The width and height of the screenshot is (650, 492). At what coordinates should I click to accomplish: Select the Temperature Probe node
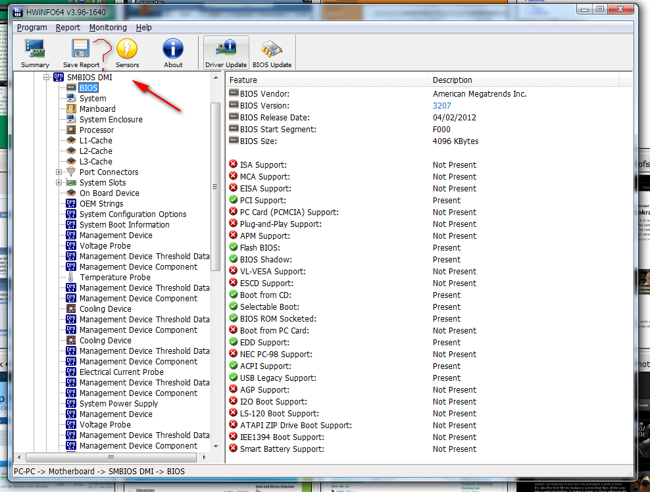[x=115, y=278]
